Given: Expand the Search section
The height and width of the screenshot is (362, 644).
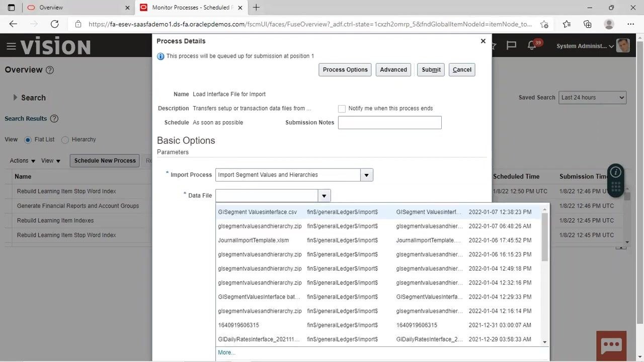Looking at the screenshot, I should (x=15, y=98).
